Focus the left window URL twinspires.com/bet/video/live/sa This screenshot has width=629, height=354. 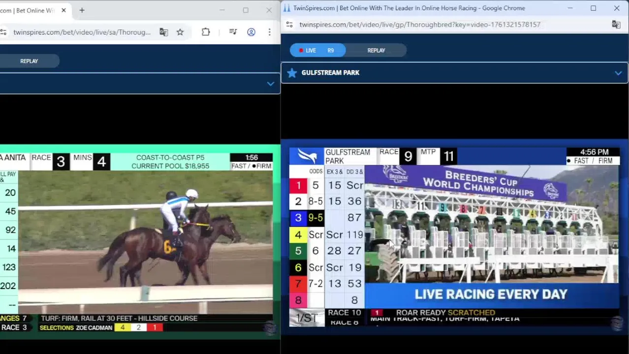pyautogui.click(x=82, y=32)
